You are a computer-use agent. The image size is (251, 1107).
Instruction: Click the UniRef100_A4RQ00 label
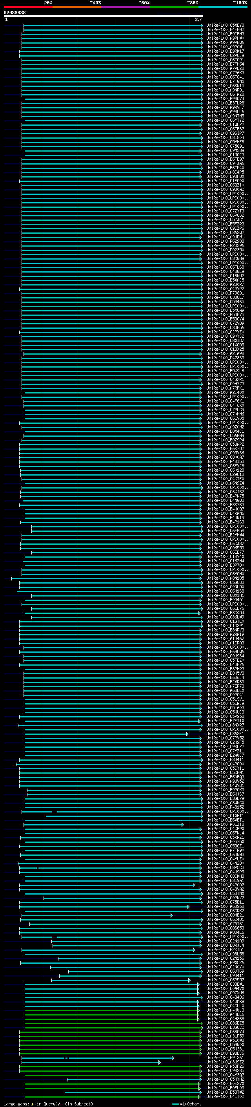click(x=225, y=764)
